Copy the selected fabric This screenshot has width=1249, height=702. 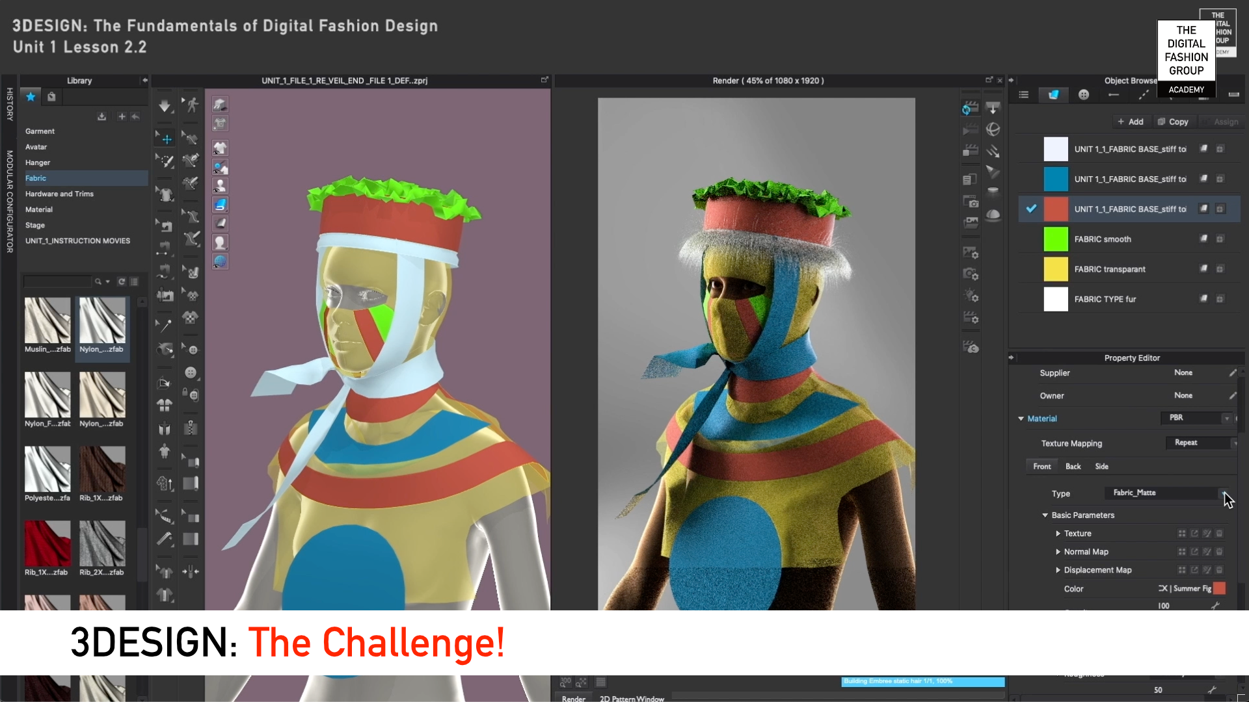coord(1173,122)
